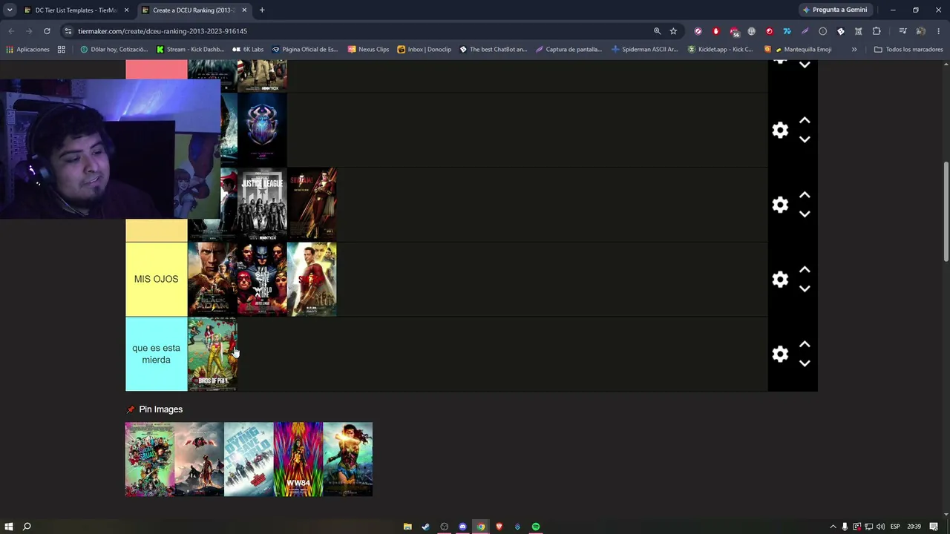
Task: Open the Windows Start menu
Action: tap(9, 527)
